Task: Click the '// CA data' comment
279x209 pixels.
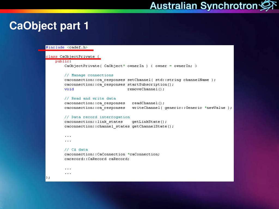Action: (76, 150)
